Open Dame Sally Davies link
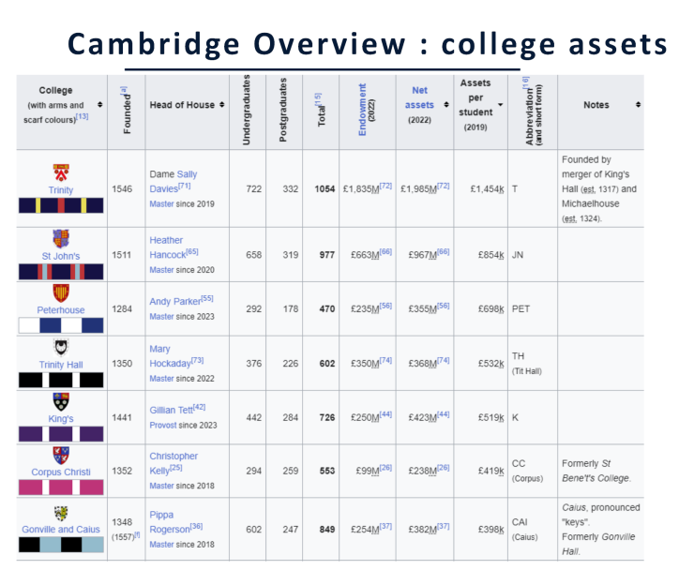This screenshot has height=570, width=679. point(173,181)
